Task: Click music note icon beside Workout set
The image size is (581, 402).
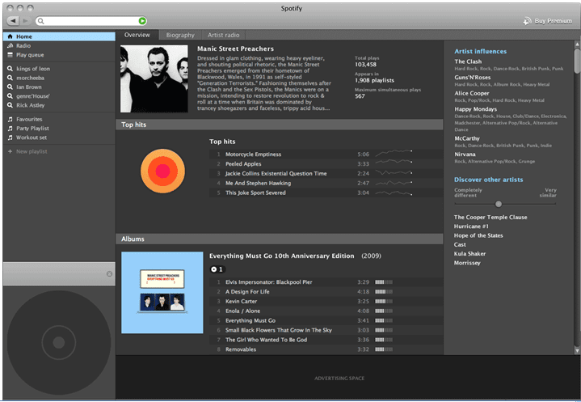Action: [x=10, y=138]
